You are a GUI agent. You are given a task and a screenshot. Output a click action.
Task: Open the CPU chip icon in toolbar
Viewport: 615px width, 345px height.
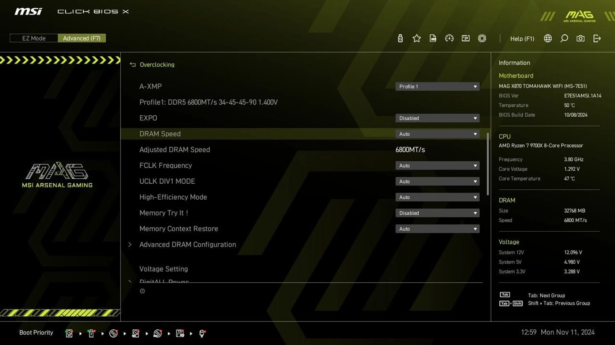[482, 39]
